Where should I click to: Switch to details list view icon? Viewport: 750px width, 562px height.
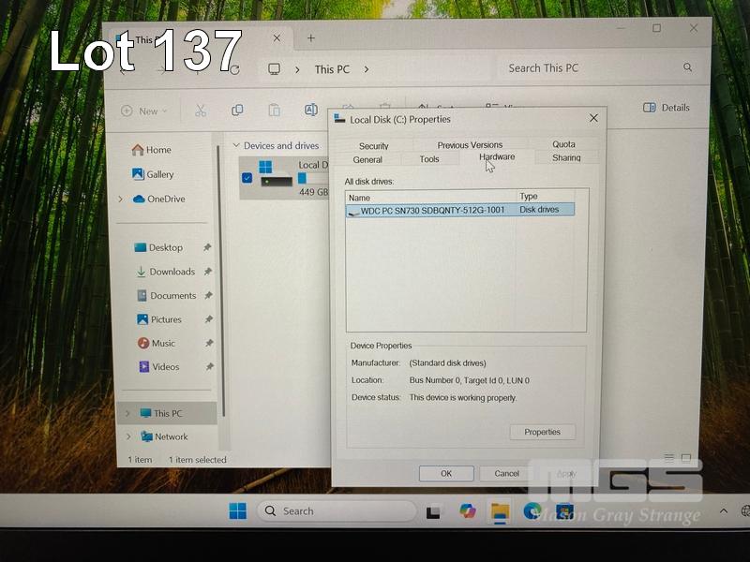tap(669, 459)
